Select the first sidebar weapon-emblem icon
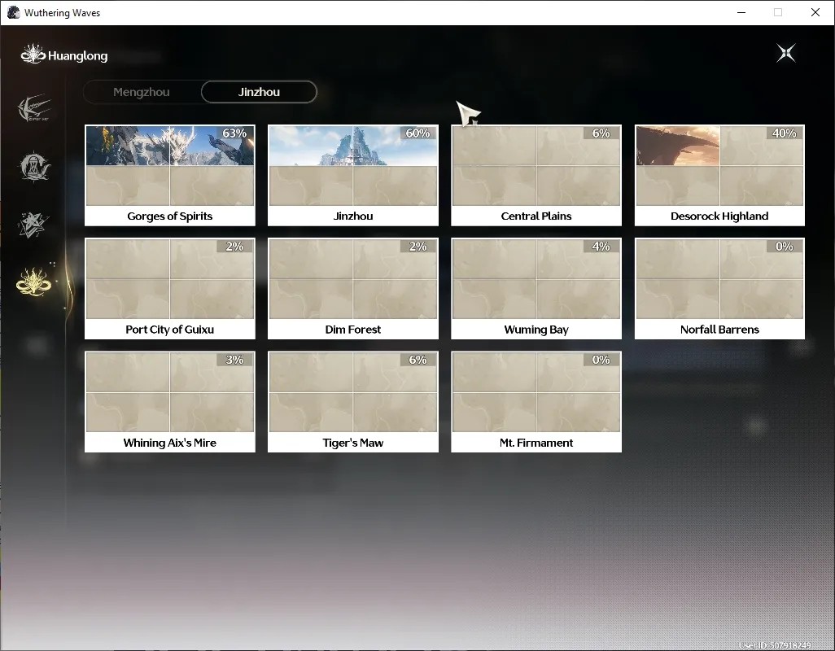The height and width of the screenshot is (651, 835). click(34, 108)
